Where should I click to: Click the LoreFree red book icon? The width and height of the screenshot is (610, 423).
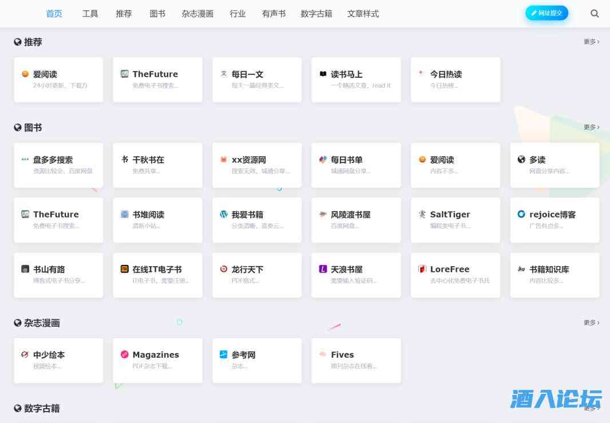422,269
